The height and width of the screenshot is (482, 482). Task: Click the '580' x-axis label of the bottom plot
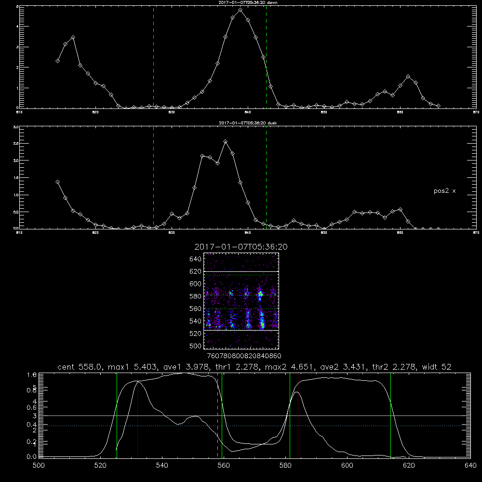(285, 466)
